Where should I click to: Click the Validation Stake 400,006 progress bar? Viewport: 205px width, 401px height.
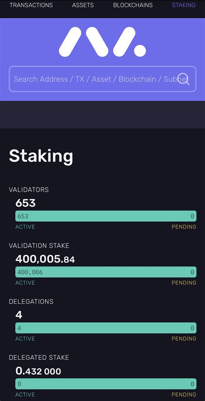pyautogui.click(x=106, y=272)
